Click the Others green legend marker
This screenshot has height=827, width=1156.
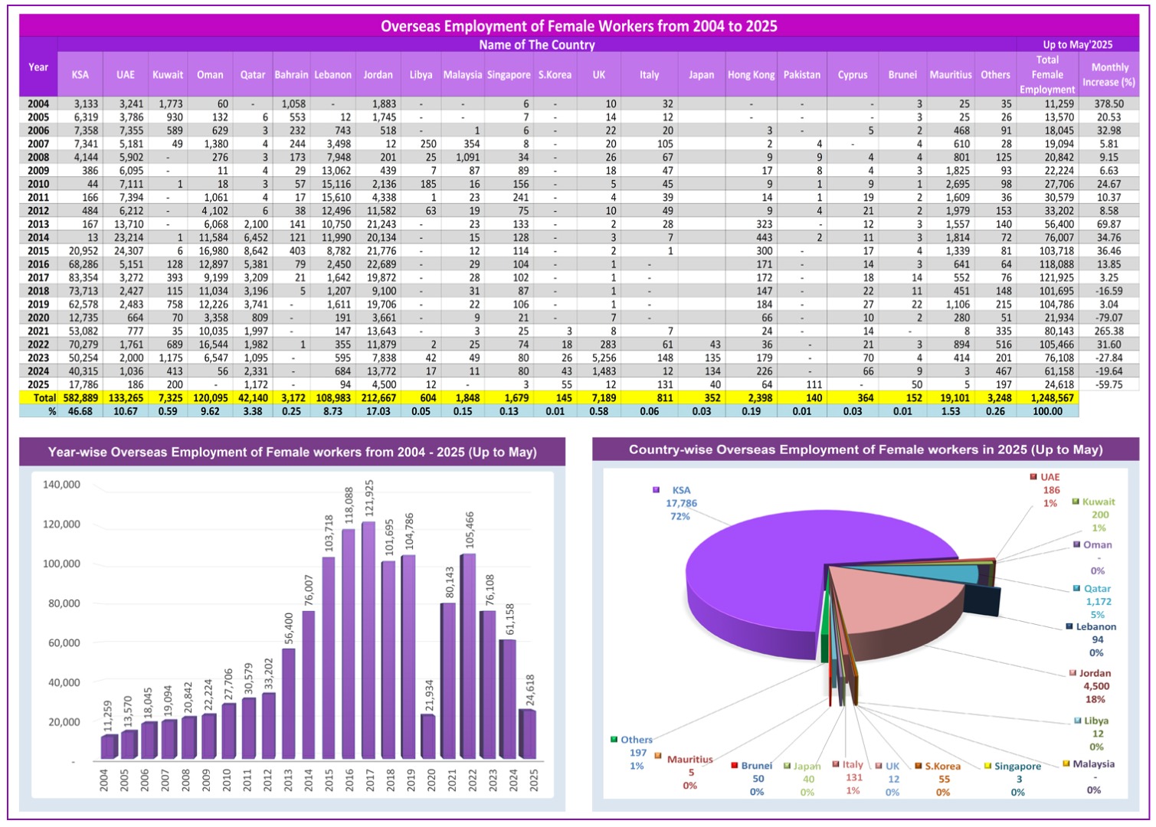point(614,740)
